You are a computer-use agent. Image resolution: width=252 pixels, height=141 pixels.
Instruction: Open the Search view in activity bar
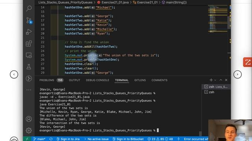pos(29,8)
